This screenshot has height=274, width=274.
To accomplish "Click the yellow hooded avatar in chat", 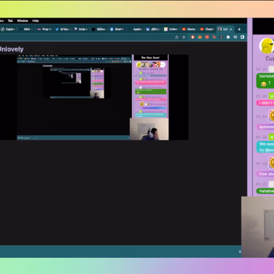I will pos(267,45).
